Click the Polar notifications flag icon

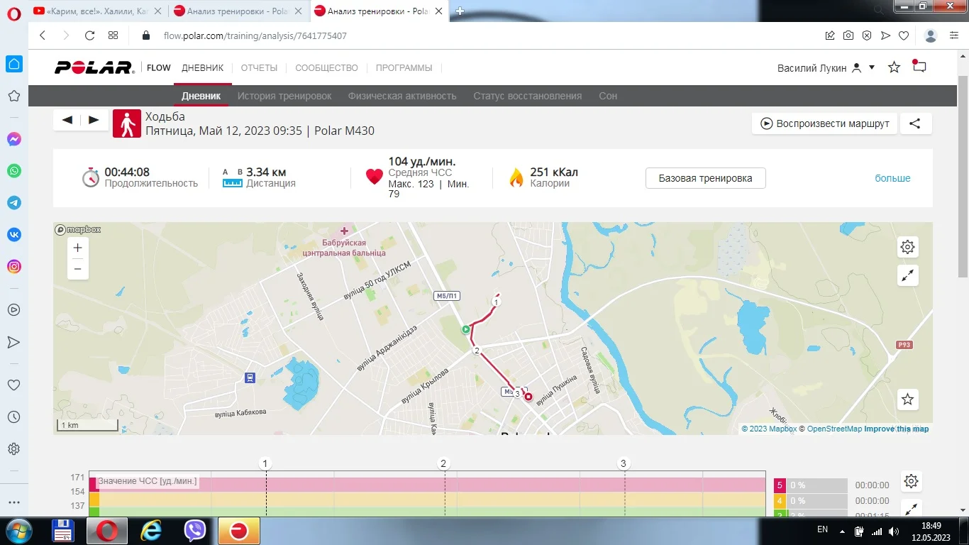[x=919, y=67]
